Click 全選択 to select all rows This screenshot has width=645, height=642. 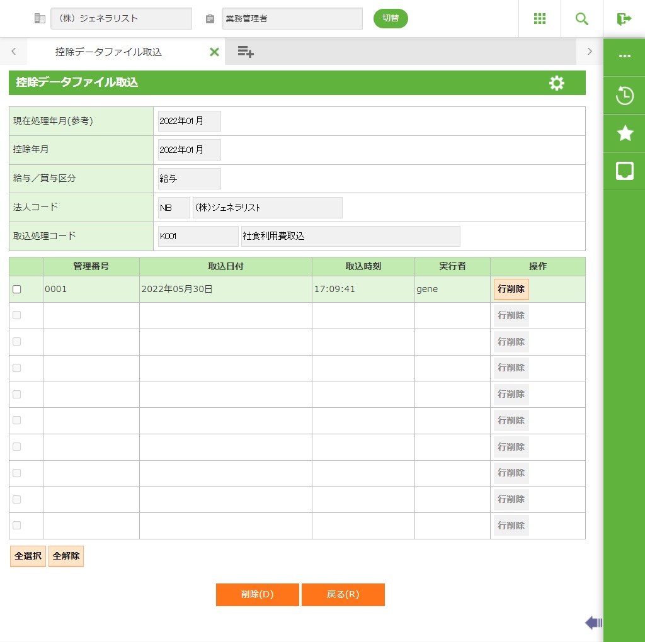(x=28, y=556)
